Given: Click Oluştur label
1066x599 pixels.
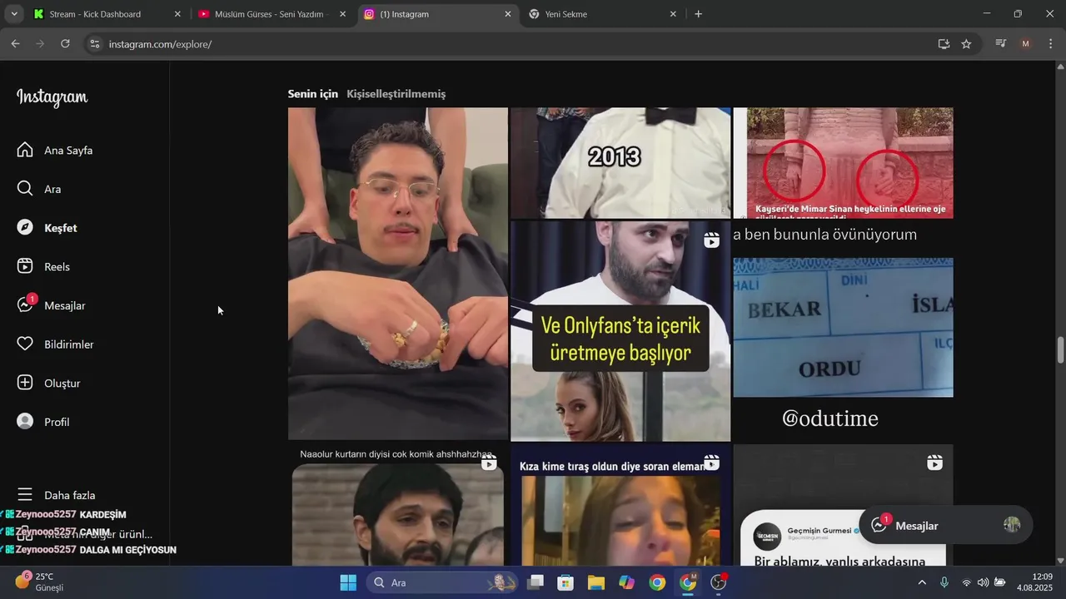Looking at the screenshot, I should tap(62, 384).
